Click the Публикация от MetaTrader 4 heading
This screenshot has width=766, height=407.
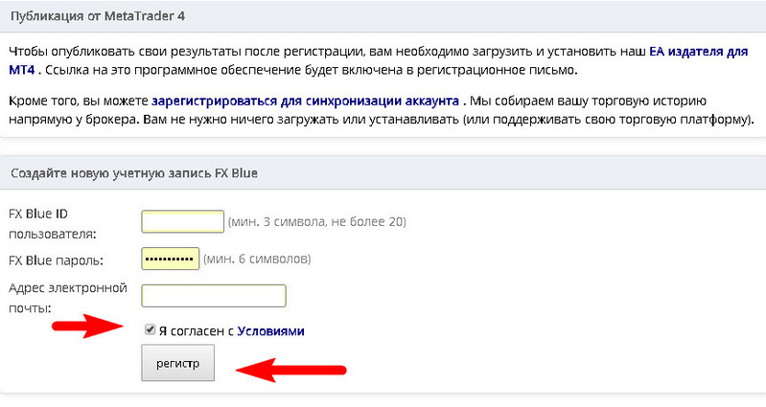click(x=98, y=16)
